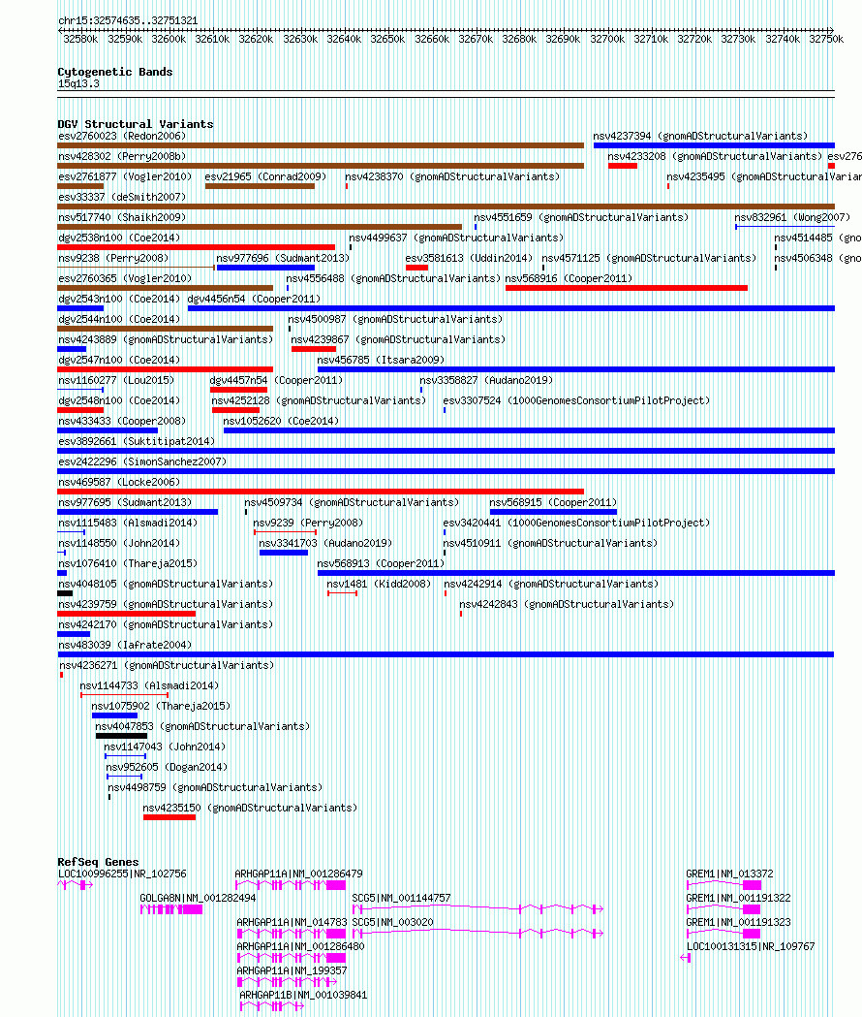Image resolution: width=862 pixels, height=1017 pixels.
Task: Open nsv1075902 (Thareja2015) variant
Action: coord(161,706)
